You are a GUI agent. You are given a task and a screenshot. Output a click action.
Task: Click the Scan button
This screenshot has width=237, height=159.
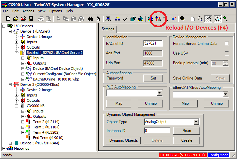(187, 131)
